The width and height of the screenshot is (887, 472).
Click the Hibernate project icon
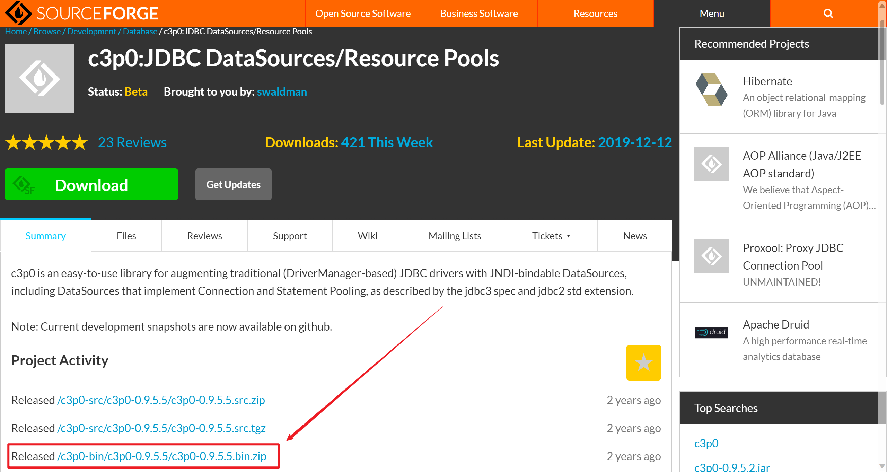(711, 89)
